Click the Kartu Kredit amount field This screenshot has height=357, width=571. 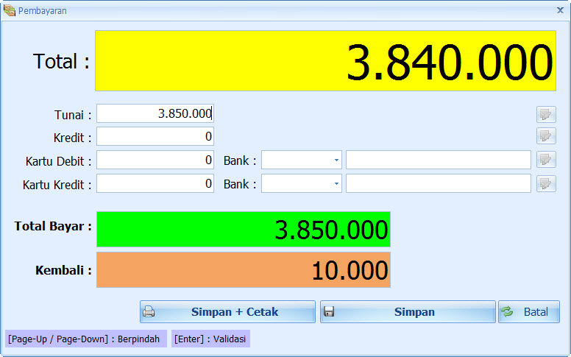click(x=155, y=183)
